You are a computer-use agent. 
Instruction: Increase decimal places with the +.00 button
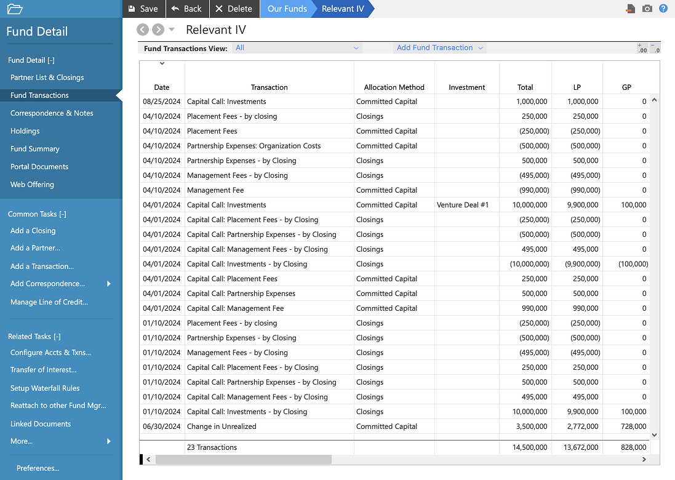pos(642,48)
